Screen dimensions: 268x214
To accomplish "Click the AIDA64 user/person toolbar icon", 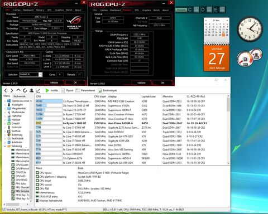I will pos(31,90).
